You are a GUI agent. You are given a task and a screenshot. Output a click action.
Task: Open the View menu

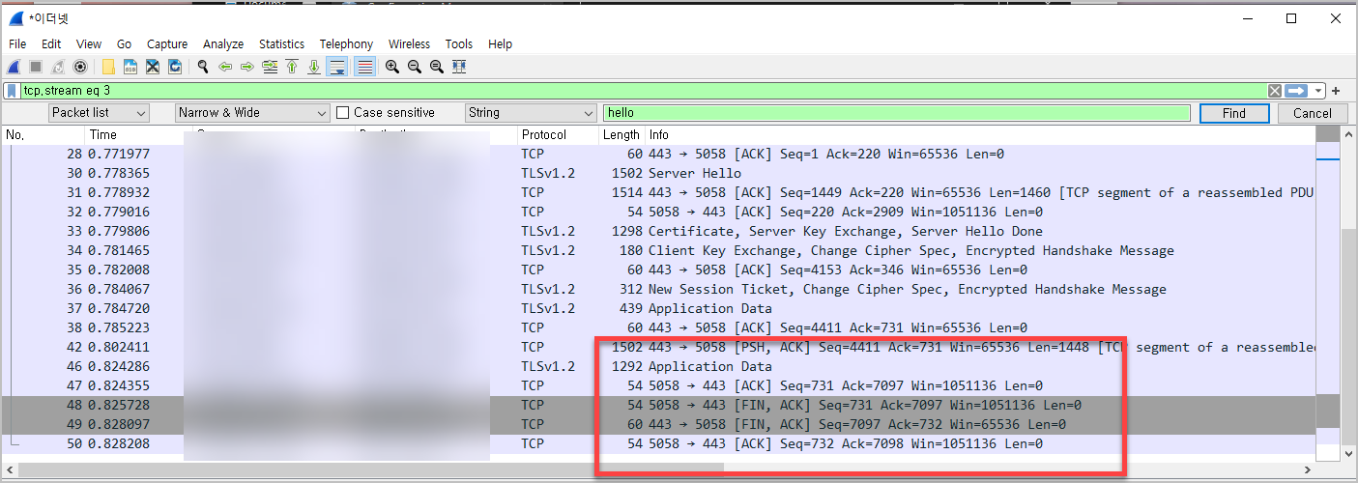click(89, 44)
